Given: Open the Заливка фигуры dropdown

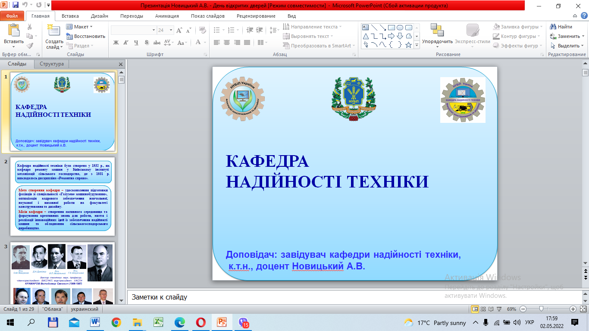Looking at the screenshot, I should click(517, 27).
